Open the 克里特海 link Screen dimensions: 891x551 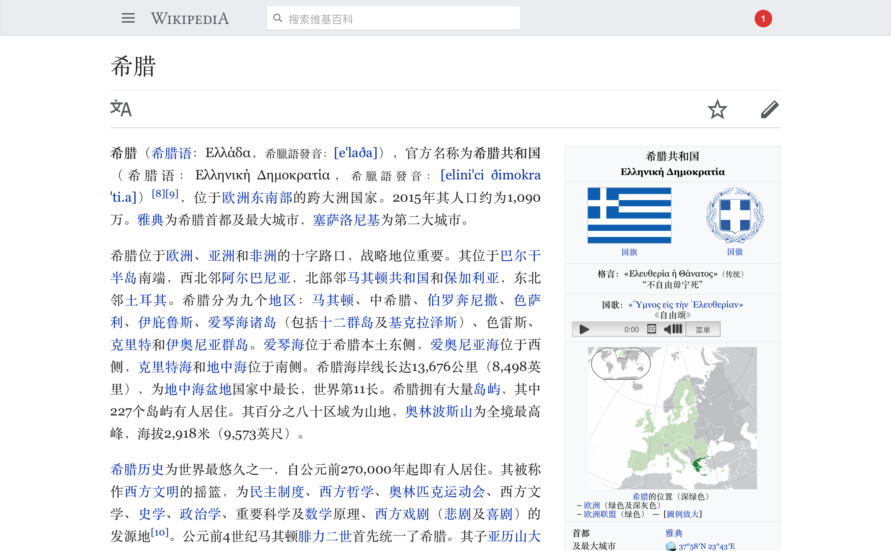[165, 367]
